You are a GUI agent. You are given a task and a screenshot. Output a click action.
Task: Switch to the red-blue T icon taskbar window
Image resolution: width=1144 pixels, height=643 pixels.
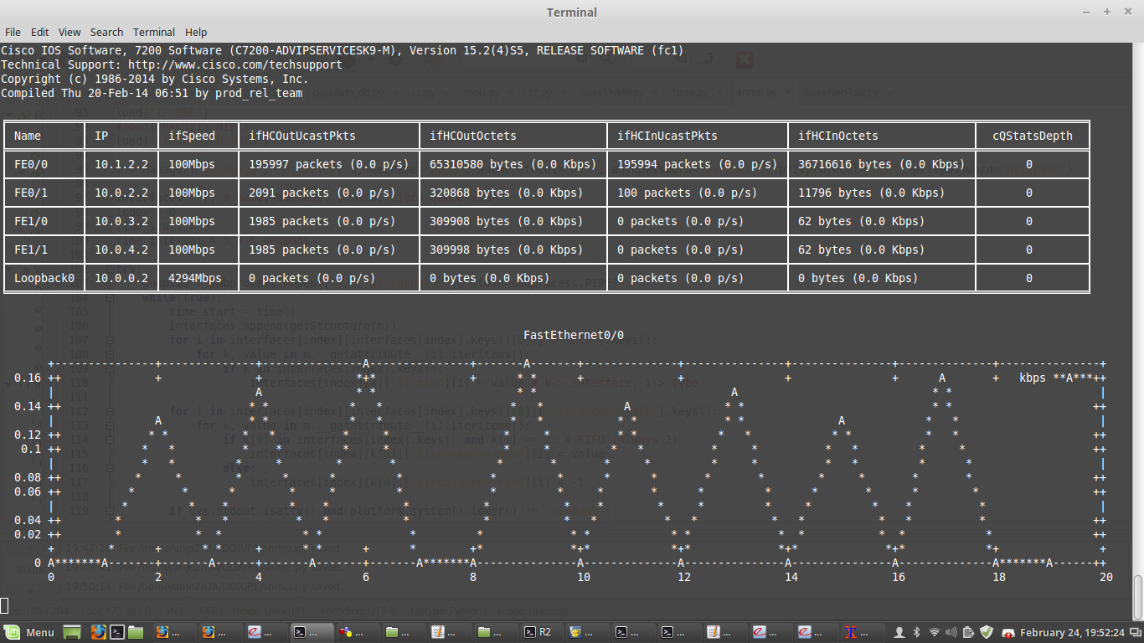tap(863, 632)
